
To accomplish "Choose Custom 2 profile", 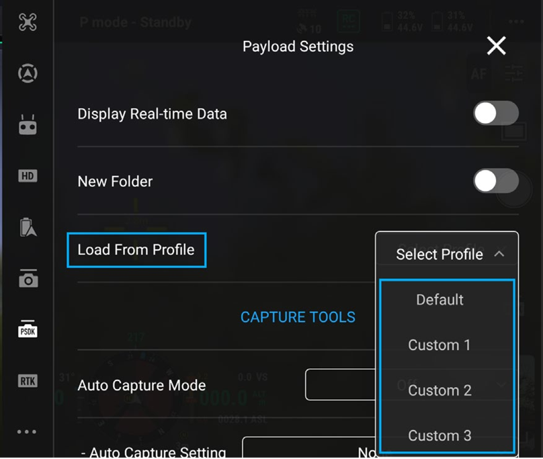I will (x=440, y=390).
